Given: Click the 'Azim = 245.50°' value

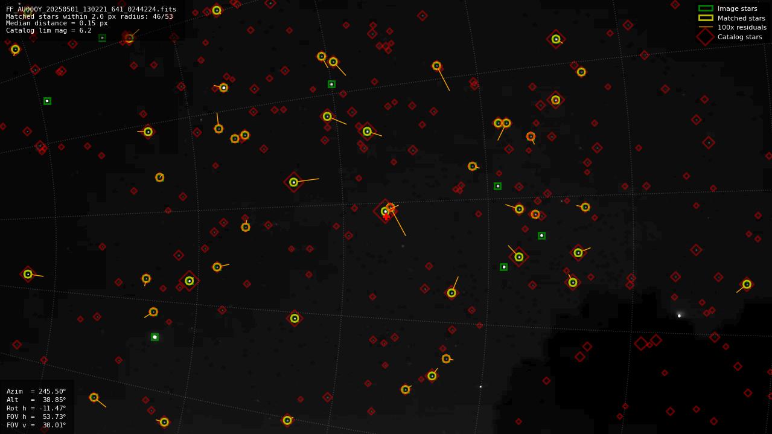Looking at the screenshot, I should point(36,391).
